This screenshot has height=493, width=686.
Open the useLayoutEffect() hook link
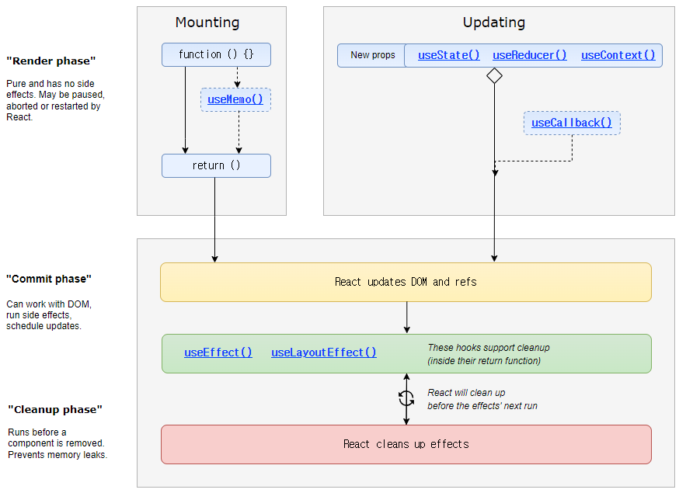323,352
